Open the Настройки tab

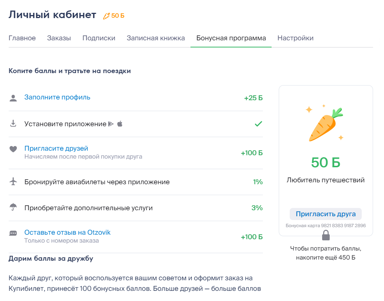click(295, 38)
